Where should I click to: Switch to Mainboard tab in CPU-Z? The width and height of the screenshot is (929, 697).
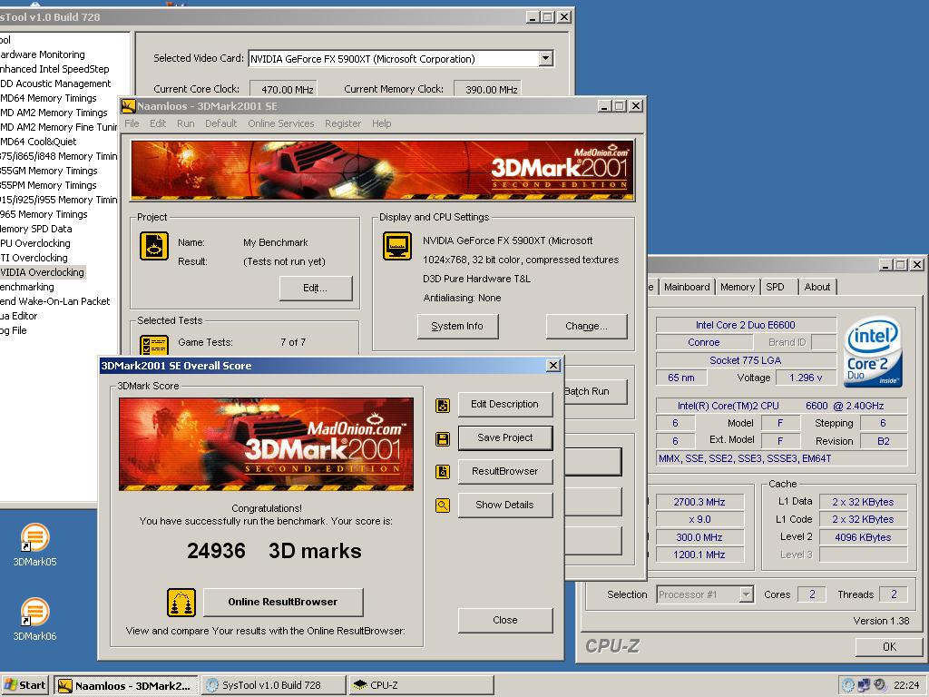pos(687,287)
